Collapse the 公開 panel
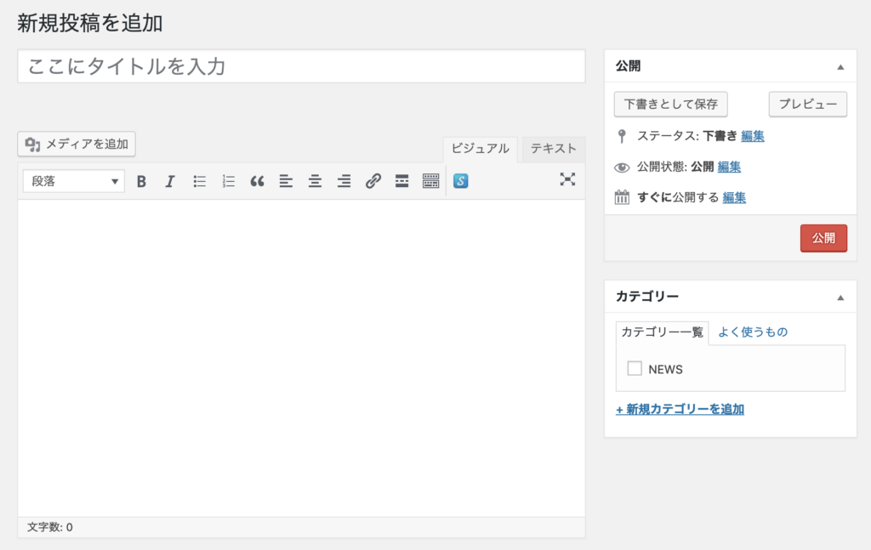The width and height of the screenshot is (871, 550). pos(840,66)
